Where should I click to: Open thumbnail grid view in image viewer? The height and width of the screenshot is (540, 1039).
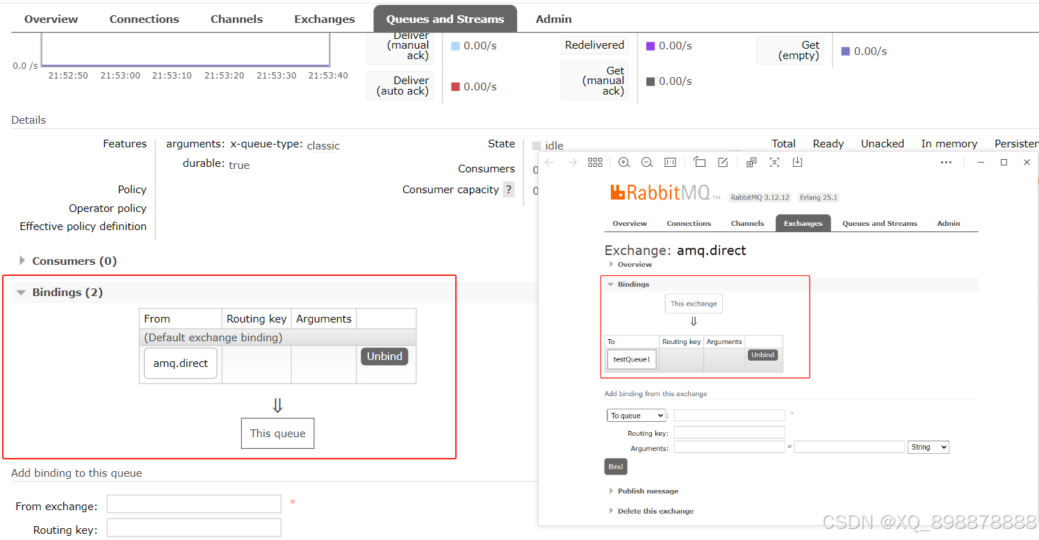595,162
